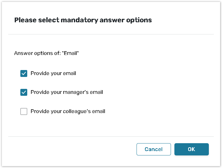This screenshot has height=168, width=222.
Task: Check the "Provide your colleague's email" checkbox
Action: click(24, 111)
